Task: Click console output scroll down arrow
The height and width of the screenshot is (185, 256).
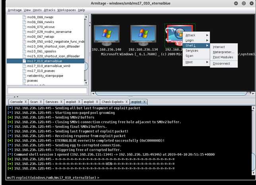Action: point(253,173)
